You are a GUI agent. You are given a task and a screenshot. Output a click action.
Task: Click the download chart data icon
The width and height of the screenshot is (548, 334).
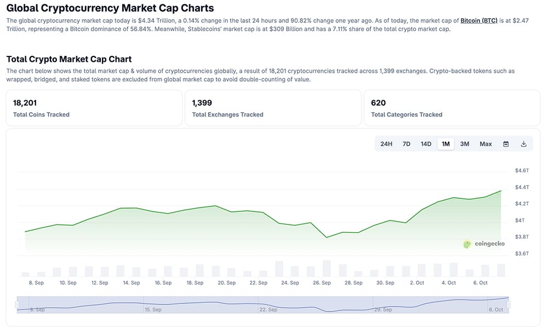click(x=523, y=144)
